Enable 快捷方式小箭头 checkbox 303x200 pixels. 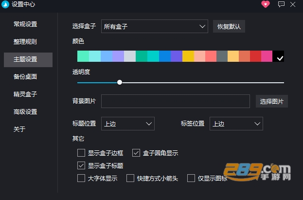pyautogui.click(x=130, y=178)
